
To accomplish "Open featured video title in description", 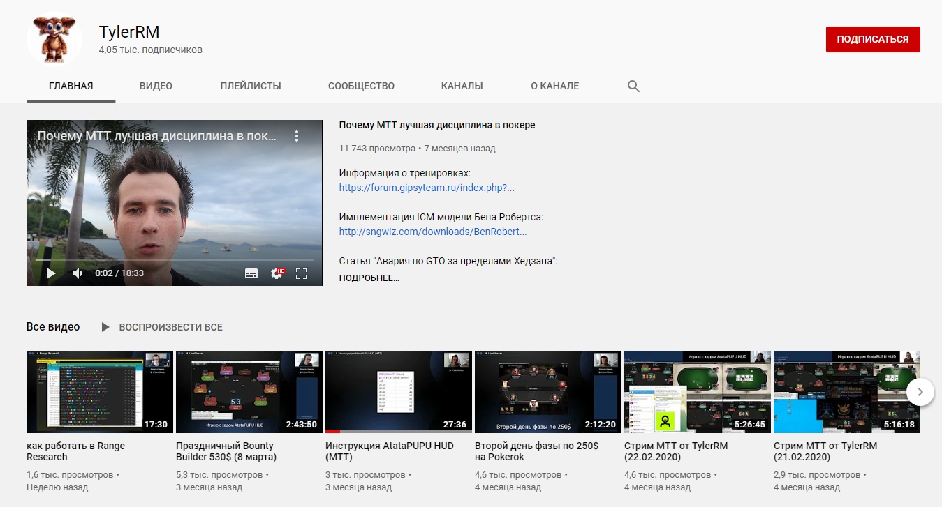I will coord(437,126).
